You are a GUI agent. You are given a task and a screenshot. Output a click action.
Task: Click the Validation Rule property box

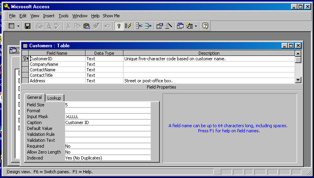(108, 134)
